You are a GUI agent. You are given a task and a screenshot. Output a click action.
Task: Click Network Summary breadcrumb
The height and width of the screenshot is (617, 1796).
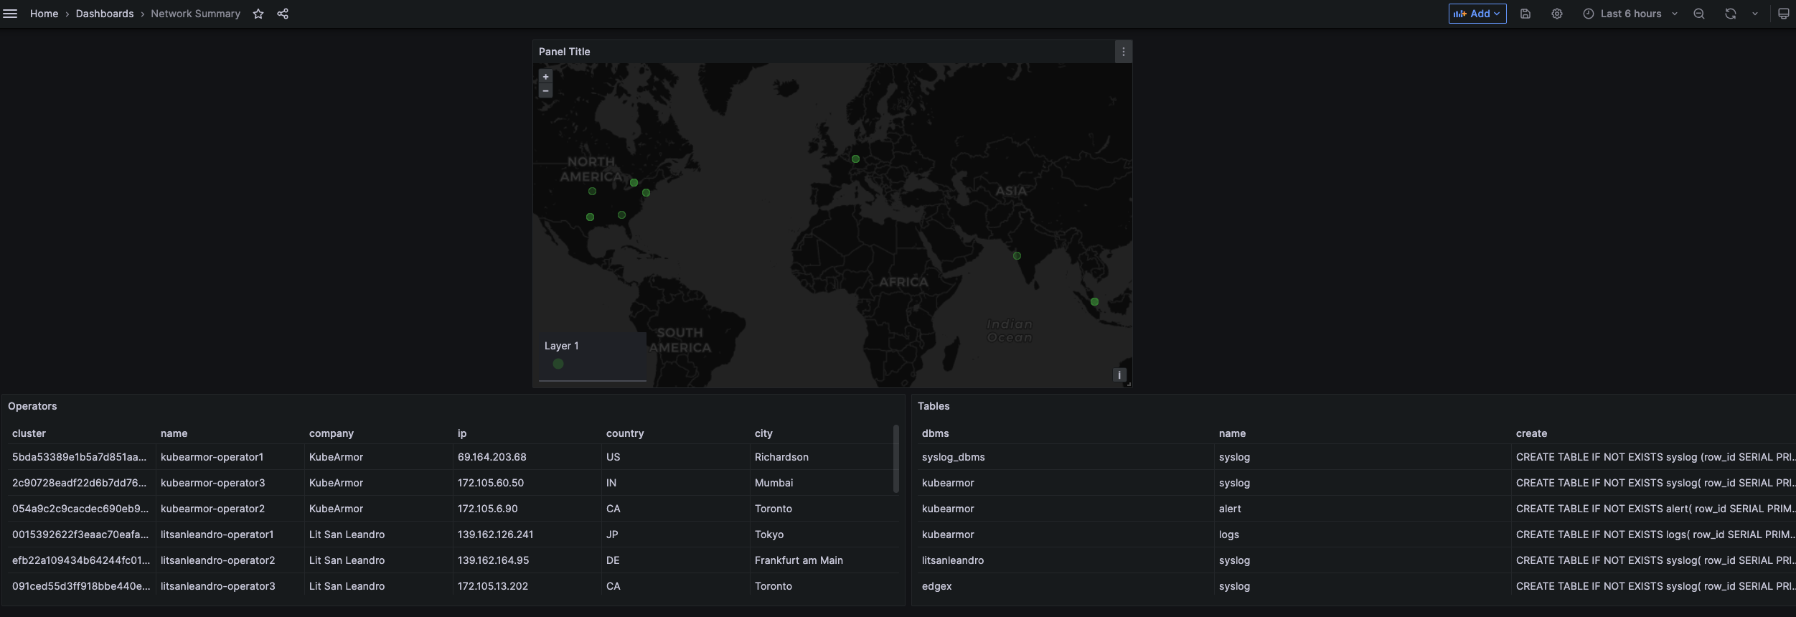pyautogui.click(x=195, y=14)
